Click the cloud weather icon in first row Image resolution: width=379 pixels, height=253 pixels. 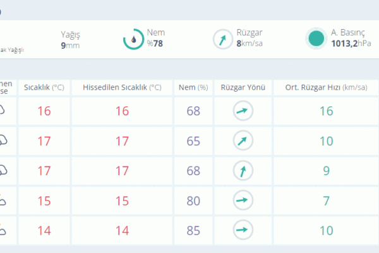pyautogui.click(x=2, y=110)
